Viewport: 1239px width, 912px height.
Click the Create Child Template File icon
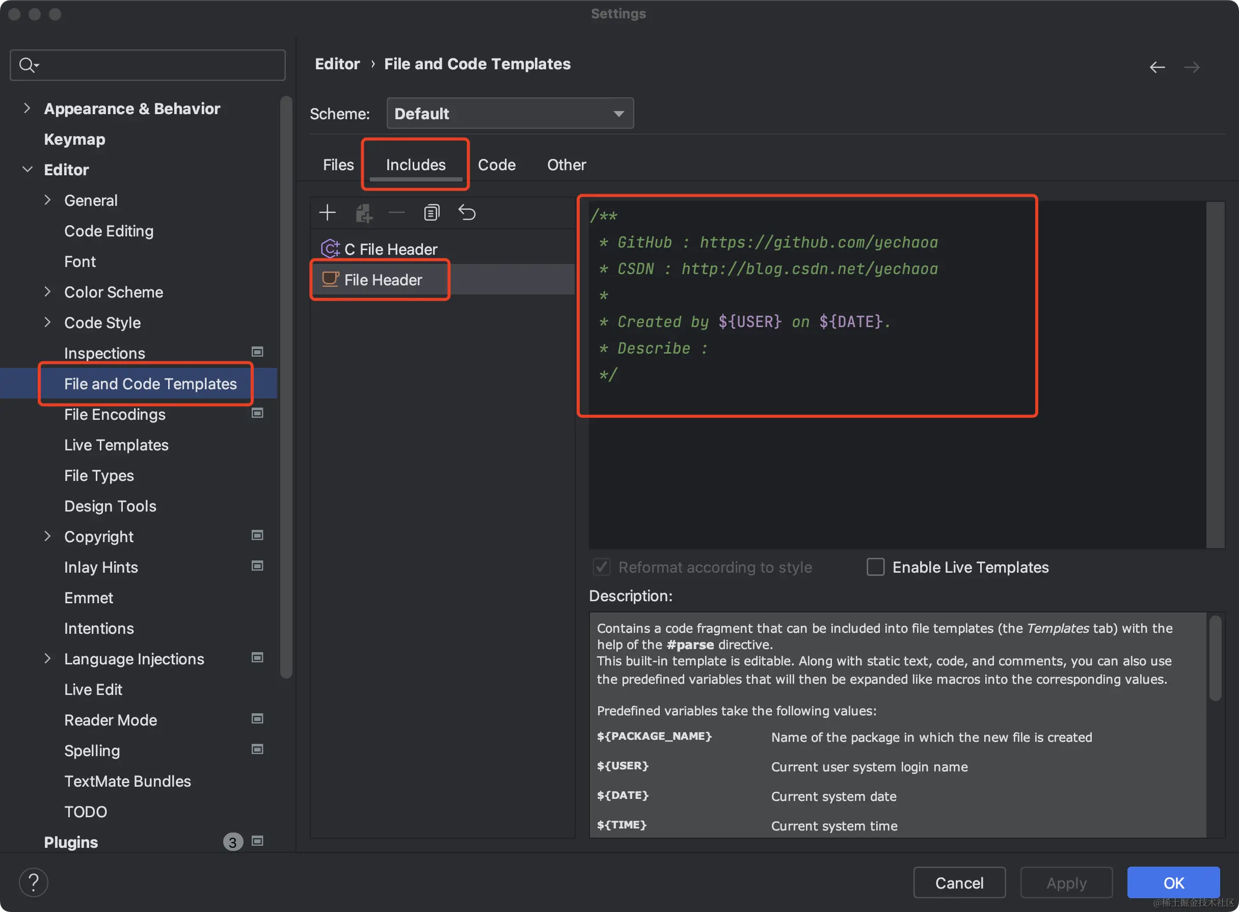point(363,212)
